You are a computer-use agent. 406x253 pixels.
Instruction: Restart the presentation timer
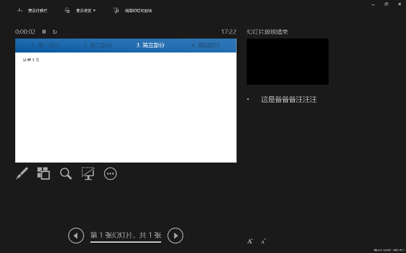pyautogui.click(x=55, y=32)
